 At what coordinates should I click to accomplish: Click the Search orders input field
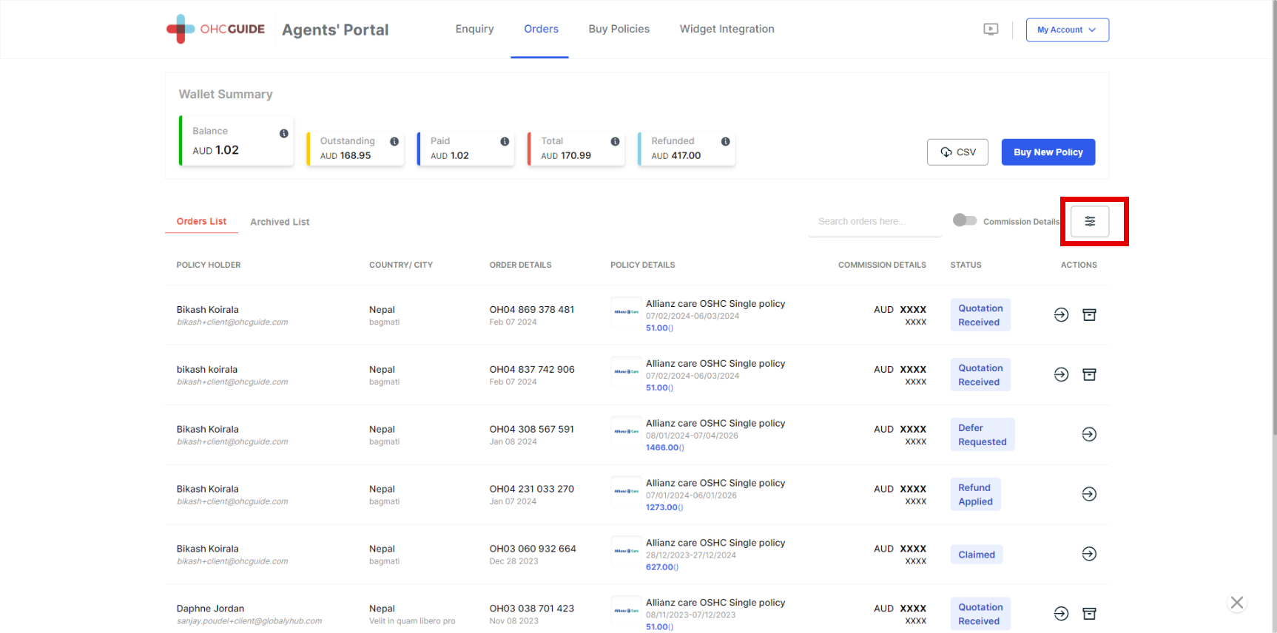click(875, 221)
